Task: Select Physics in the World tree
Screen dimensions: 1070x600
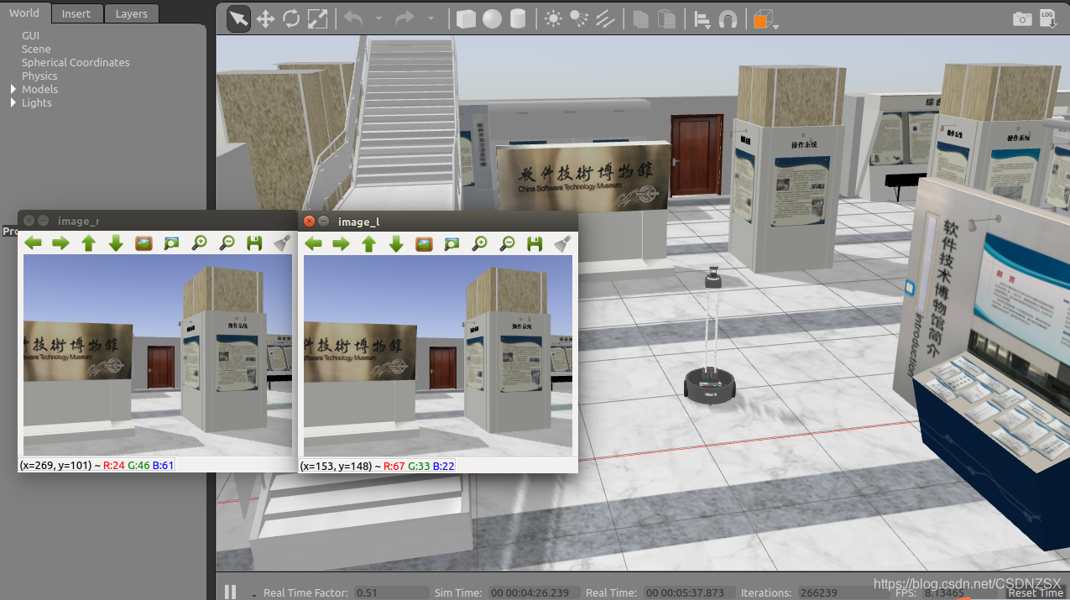Action: [39, 76]
